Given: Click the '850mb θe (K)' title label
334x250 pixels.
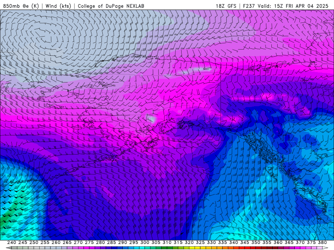Looking at the screenshot, I should tap(21, 6).
